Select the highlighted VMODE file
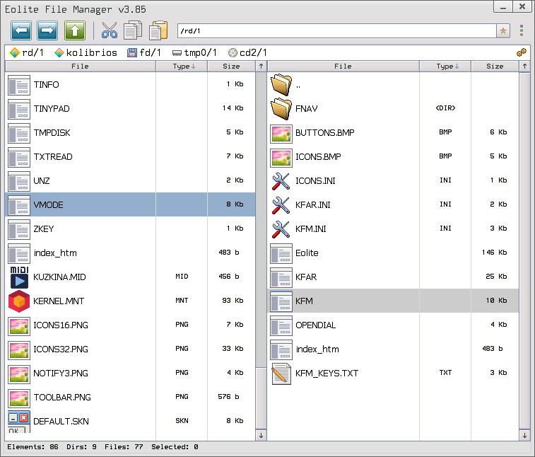The image size is (535, 457). (x=130, y=204)
